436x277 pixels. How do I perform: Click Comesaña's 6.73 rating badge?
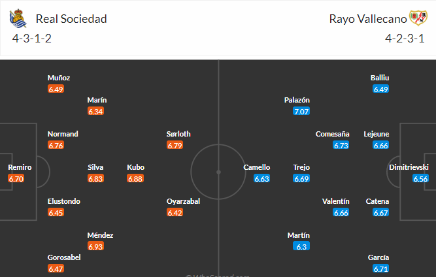341,145
